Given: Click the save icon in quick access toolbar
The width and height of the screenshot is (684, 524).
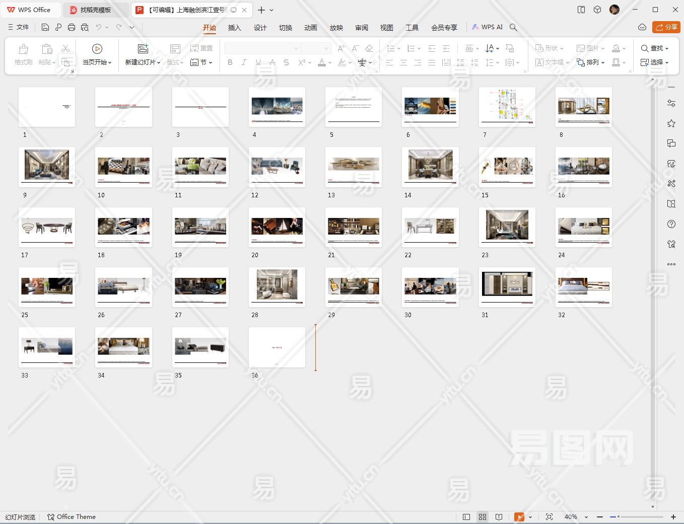Looking at the screenshot, I should click(x=45, y=27).
